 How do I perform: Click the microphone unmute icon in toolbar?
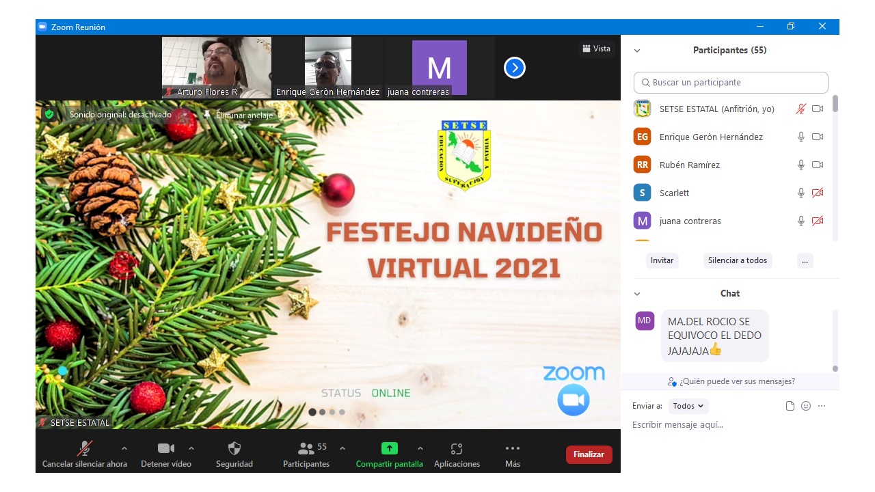(x=85, y=448)
